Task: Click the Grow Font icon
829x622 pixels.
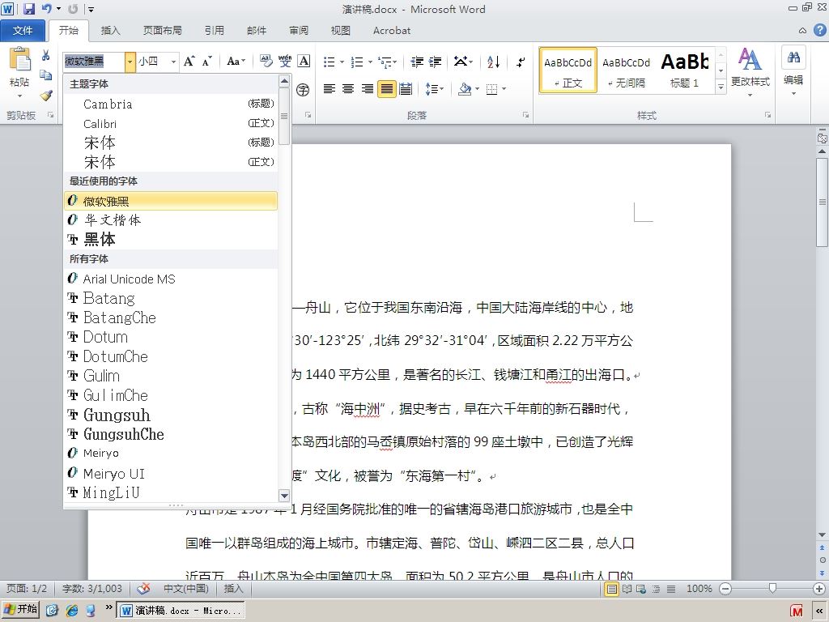Action: [x=189, y=62]
